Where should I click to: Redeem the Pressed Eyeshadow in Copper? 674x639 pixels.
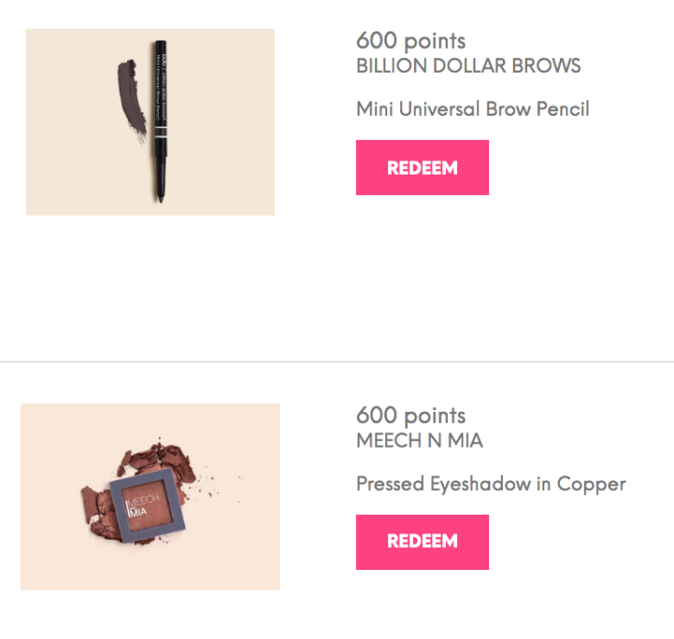tap(422, 542)
